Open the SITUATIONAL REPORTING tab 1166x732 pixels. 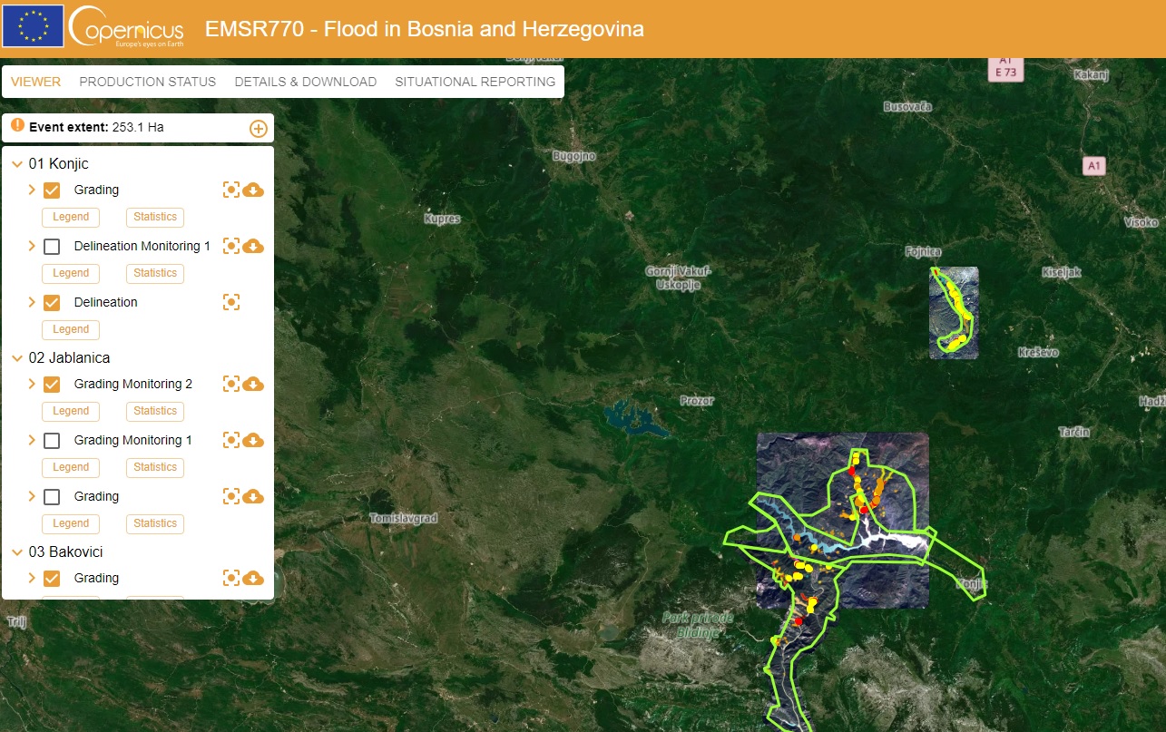(x=475, y=82)
